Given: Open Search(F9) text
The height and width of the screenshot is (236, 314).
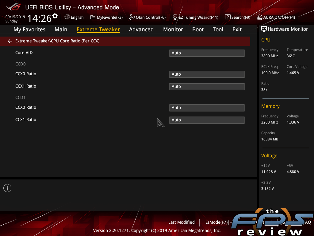Looking at the screenshot, I should coord(241,18).
